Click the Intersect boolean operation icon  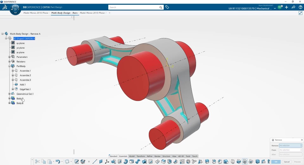click(x=251, y=162)
